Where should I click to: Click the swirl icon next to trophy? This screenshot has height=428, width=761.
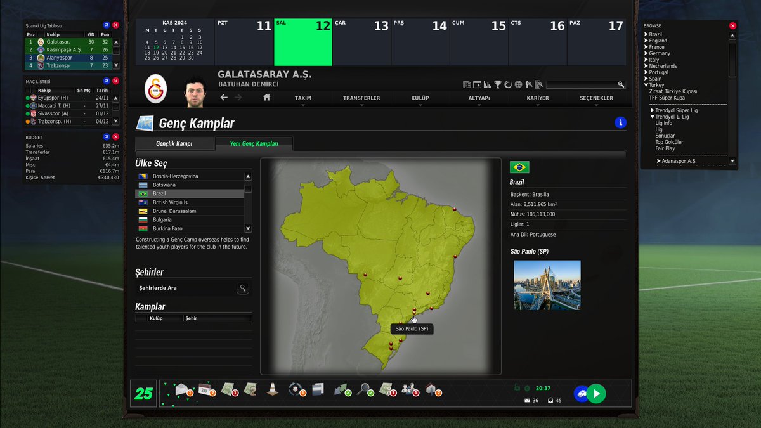tap(508, 84)
